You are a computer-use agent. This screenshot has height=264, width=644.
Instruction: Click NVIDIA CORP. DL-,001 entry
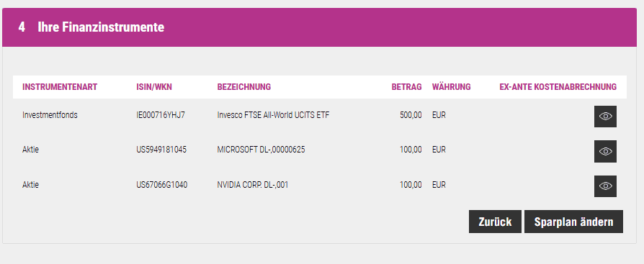pos(253,185)
